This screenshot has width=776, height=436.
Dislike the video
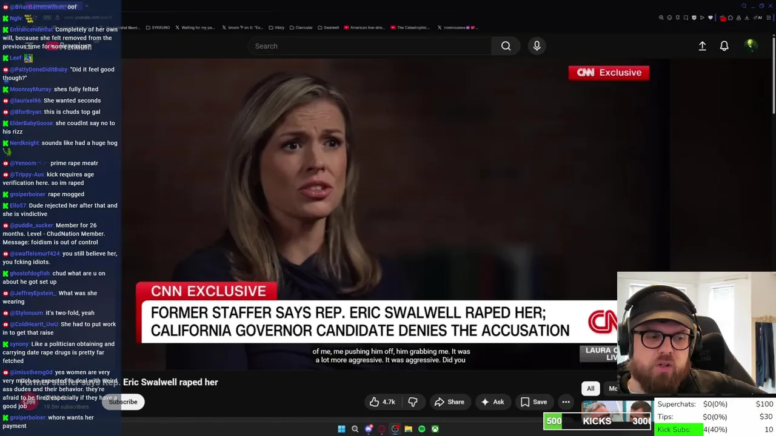(x=413, y=401)
